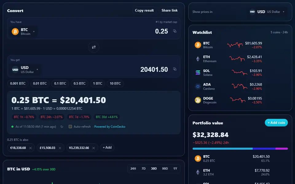
Task: Click the −$825.36 (−2.49%) 24h change
Action: (211, 143)
